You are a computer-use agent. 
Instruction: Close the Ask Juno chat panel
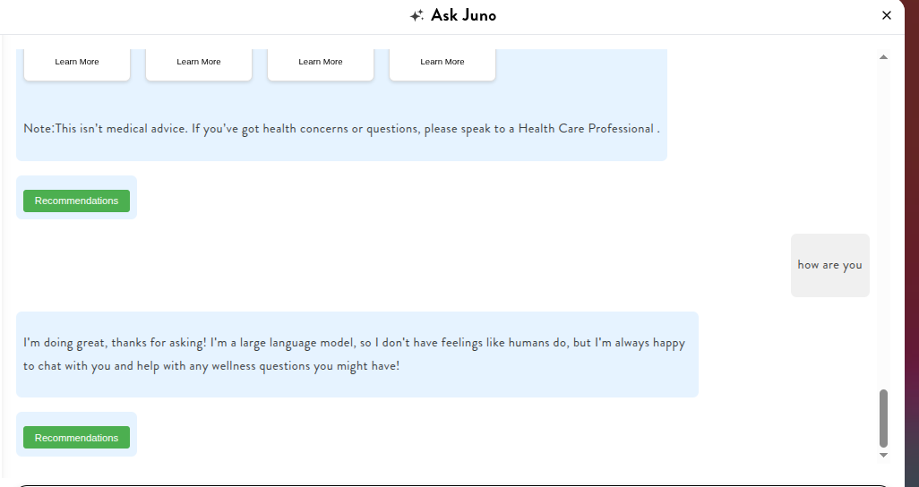pos(887,15)
